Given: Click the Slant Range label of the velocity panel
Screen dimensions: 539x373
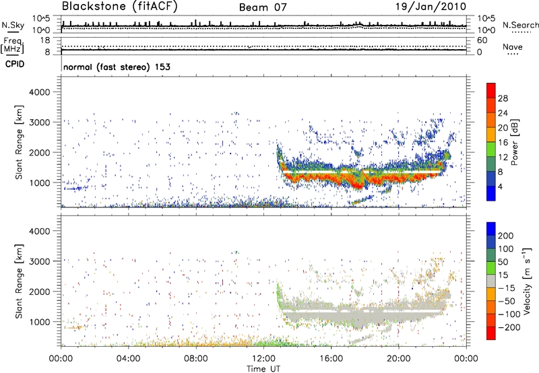Looking at the screenshot, I should coord(19,281).
